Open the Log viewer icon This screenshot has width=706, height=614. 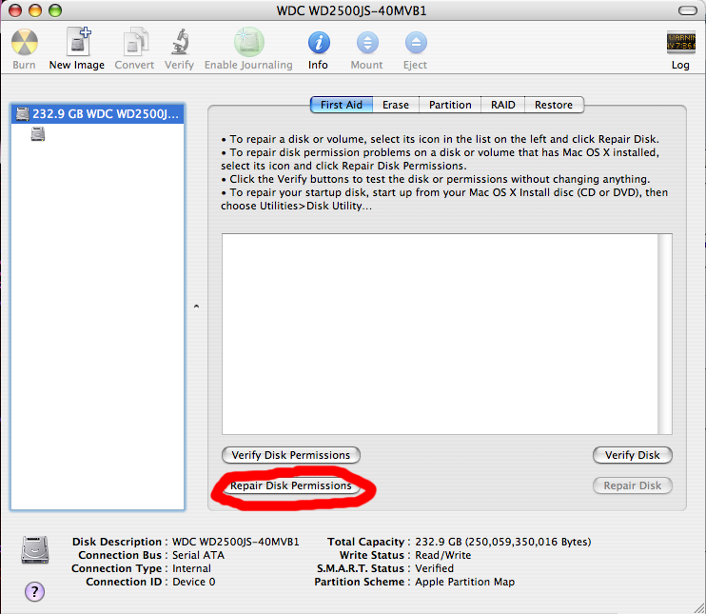pyautogui.click(x=680, y=42)
